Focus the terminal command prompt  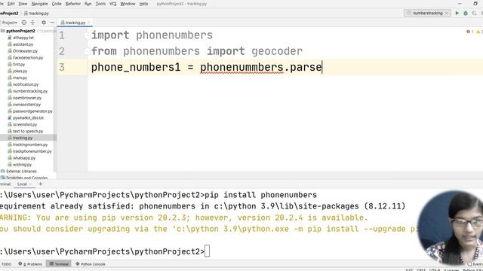coord(207,251)
